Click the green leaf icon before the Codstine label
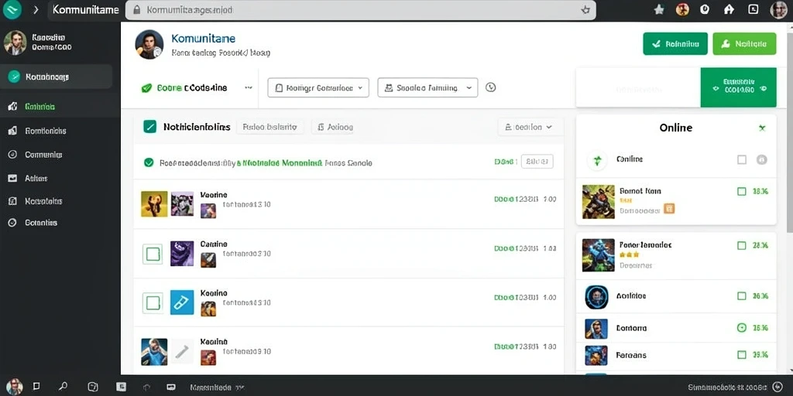This screenshot has width=793, height=396. 146,88
